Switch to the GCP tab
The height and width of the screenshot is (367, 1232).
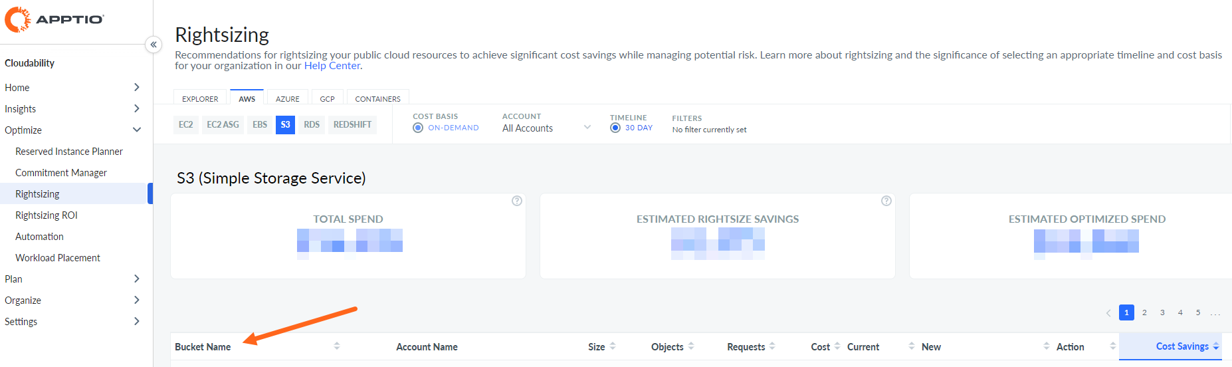point(328,98)
